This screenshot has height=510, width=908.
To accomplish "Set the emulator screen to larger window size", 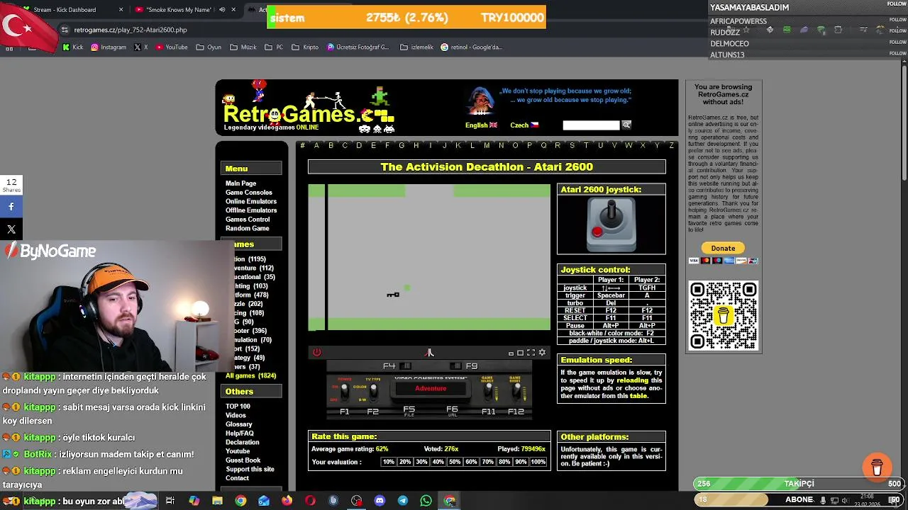I will pos(520,352).
